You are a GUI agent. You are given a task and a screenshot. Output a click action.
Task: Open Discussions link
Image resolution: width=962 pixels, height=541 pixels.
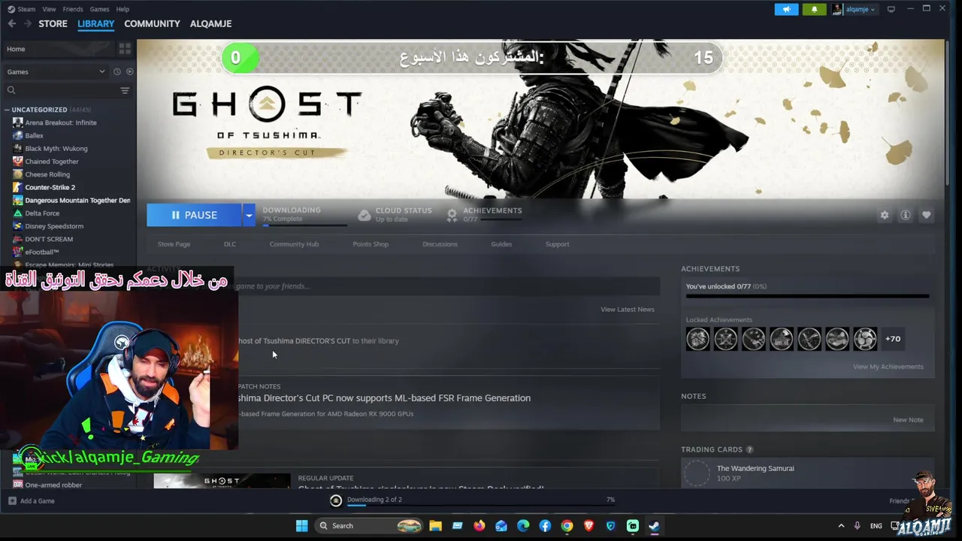pos(440,244)
